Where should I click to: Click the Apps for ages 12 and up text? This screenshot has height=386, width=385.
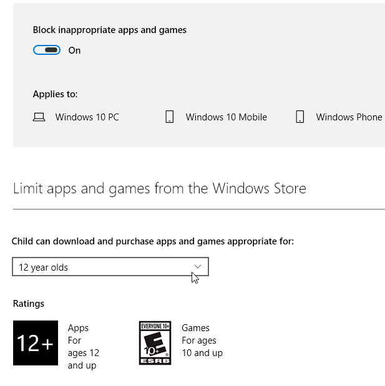[83, 347]
